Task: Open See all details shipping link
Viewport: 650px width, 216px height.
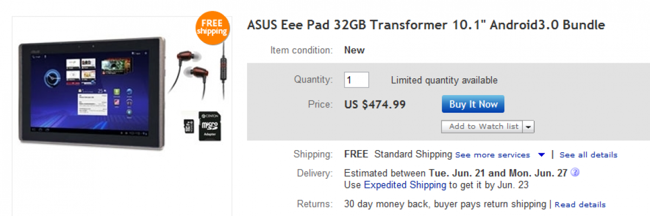Action: click(588, 155)
